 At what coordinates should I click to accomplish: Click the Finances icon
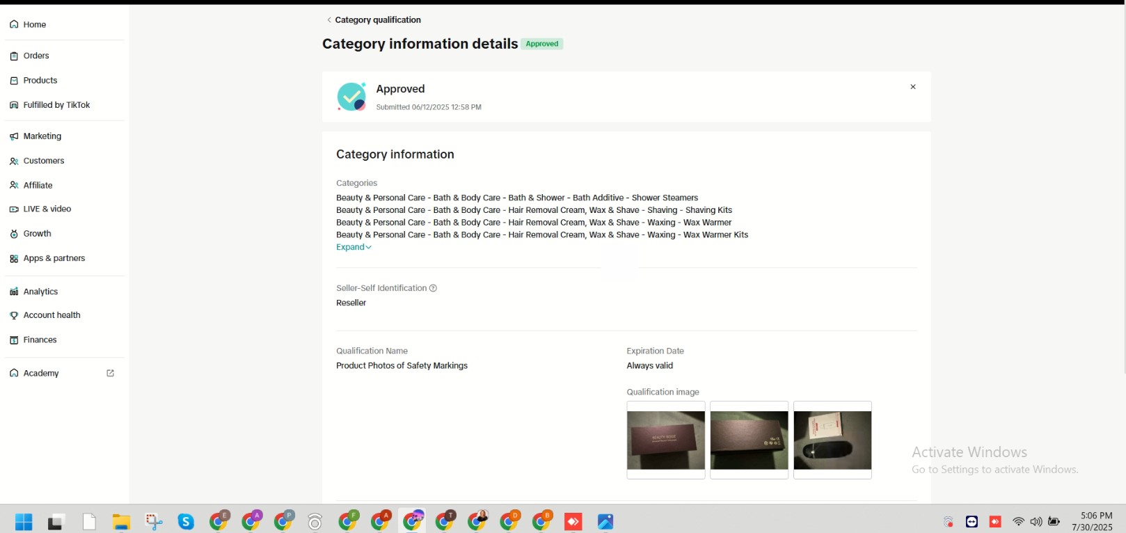[x=14, y=340]
